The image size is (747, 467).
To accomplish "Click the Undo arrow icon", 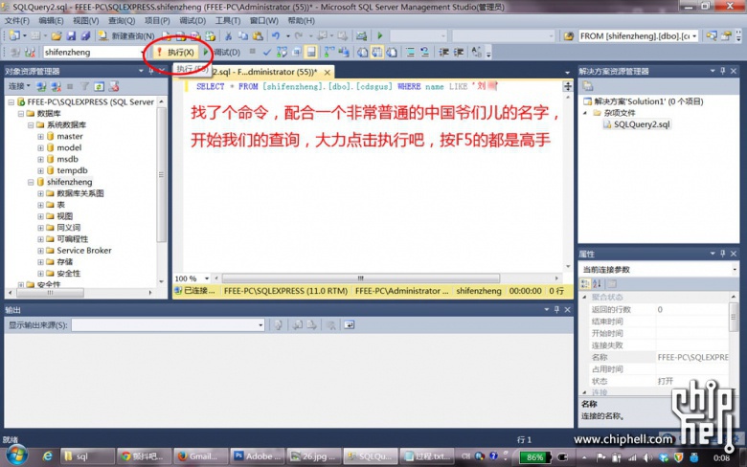I will [x=276, y=35].
